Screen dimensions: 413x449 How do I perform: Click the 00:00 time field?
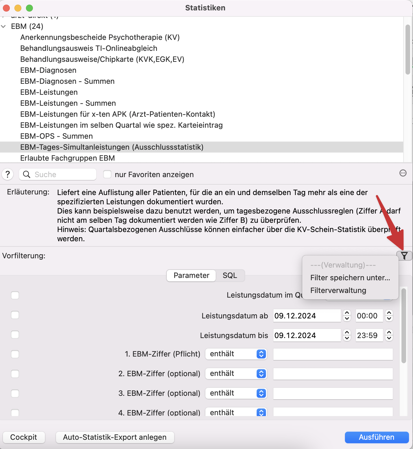pos(369,316)
